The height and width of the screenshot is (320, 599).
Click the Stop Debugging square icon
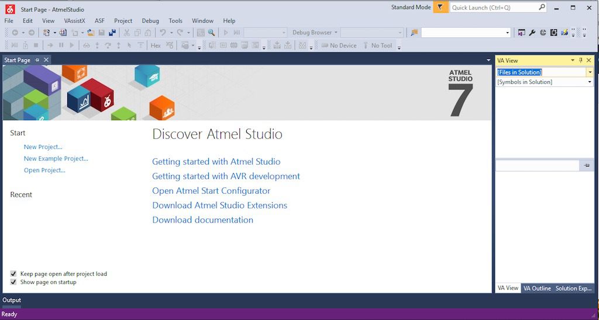36,46
